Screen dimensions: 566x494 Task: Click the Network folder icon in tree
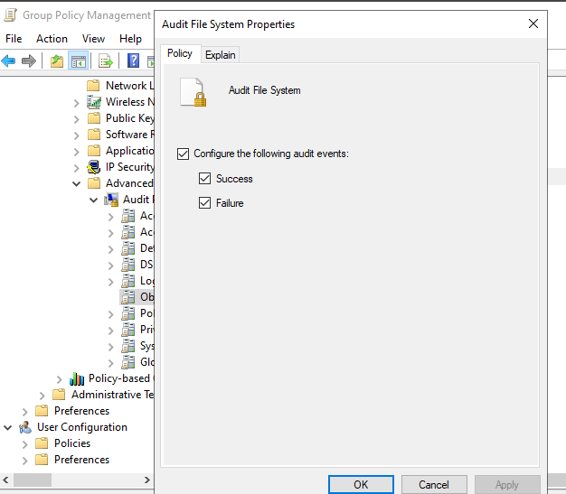coord(93,86)
